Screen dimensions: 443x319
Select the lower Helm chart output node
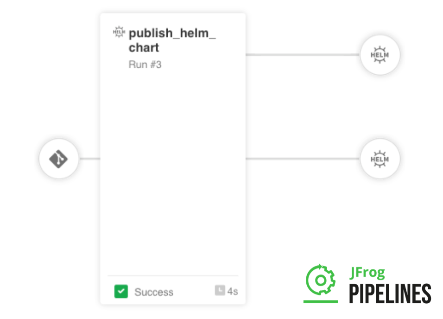tap(380, 159)
